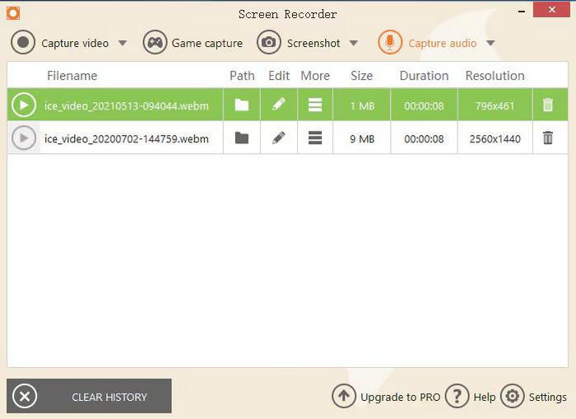
Task: Expand the Capture audio dropdown arrow
Action: [x=490, y=44]
